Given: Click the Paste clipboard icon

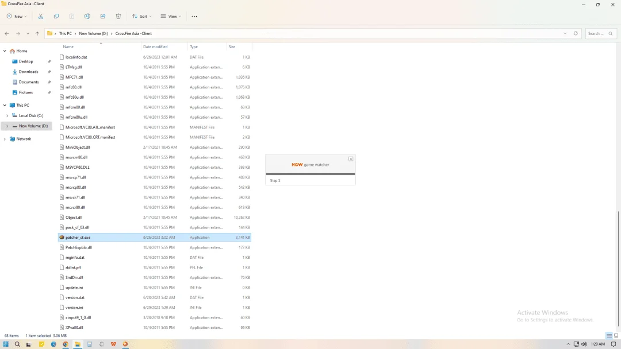Looking at the screenshot, I should 72,16.
